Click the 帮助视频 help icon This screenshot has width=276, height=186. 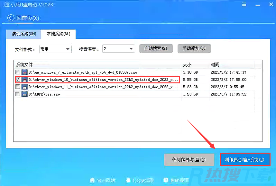tap(166, 180)
